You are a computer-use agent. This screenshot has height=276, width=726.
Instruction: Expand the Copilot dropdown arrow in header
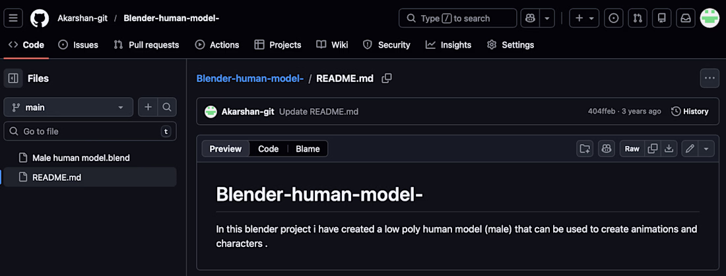(x=547, y=18)
